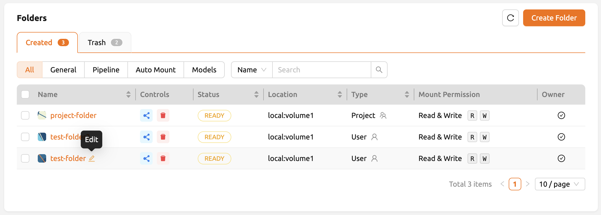Open the Name search field dropdown
Screen dimensions: 601x215
click(252, 70)
